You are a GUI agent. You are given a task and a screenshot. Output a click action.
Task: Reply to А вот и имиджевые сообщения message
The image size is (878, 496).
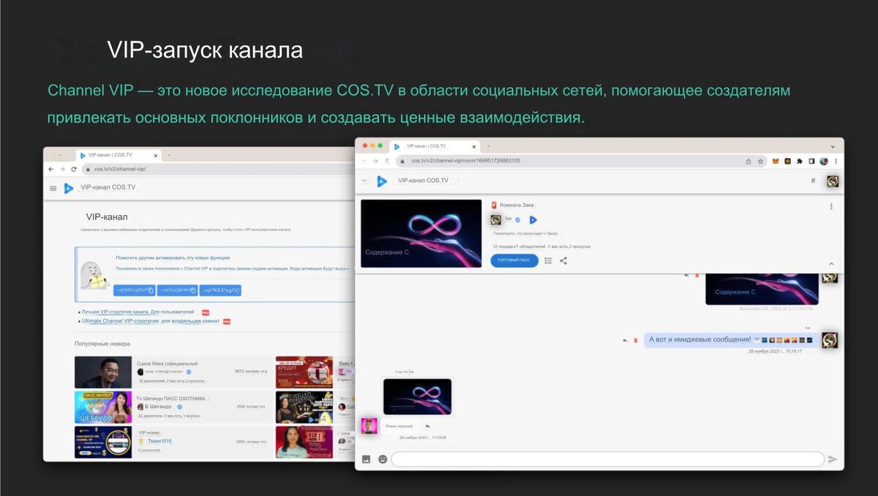625,340
